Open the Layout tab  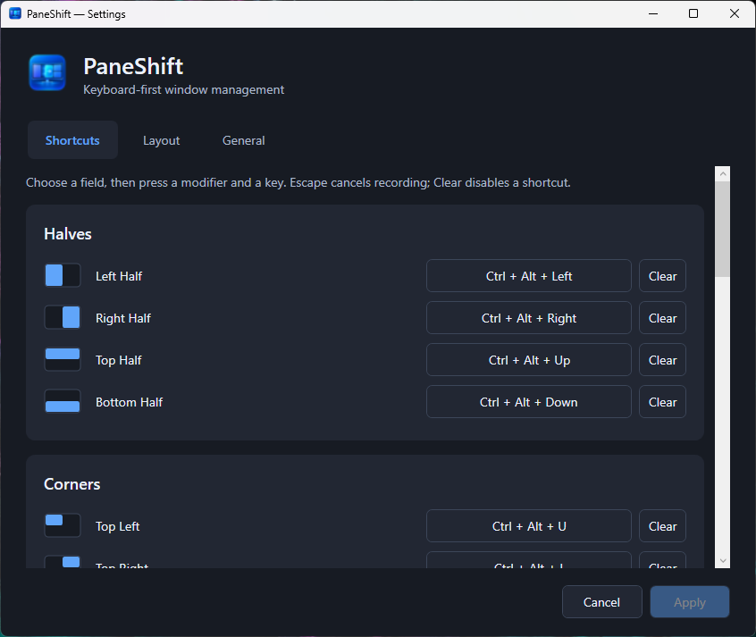(161, 140)
